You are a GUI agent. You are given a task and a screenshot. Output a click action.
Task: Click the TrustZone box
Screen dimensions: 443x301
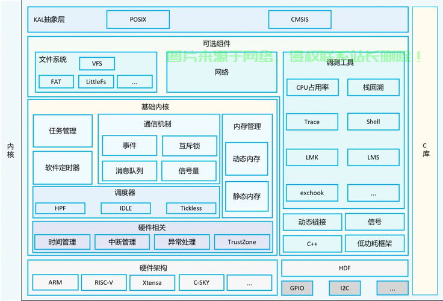242,242
